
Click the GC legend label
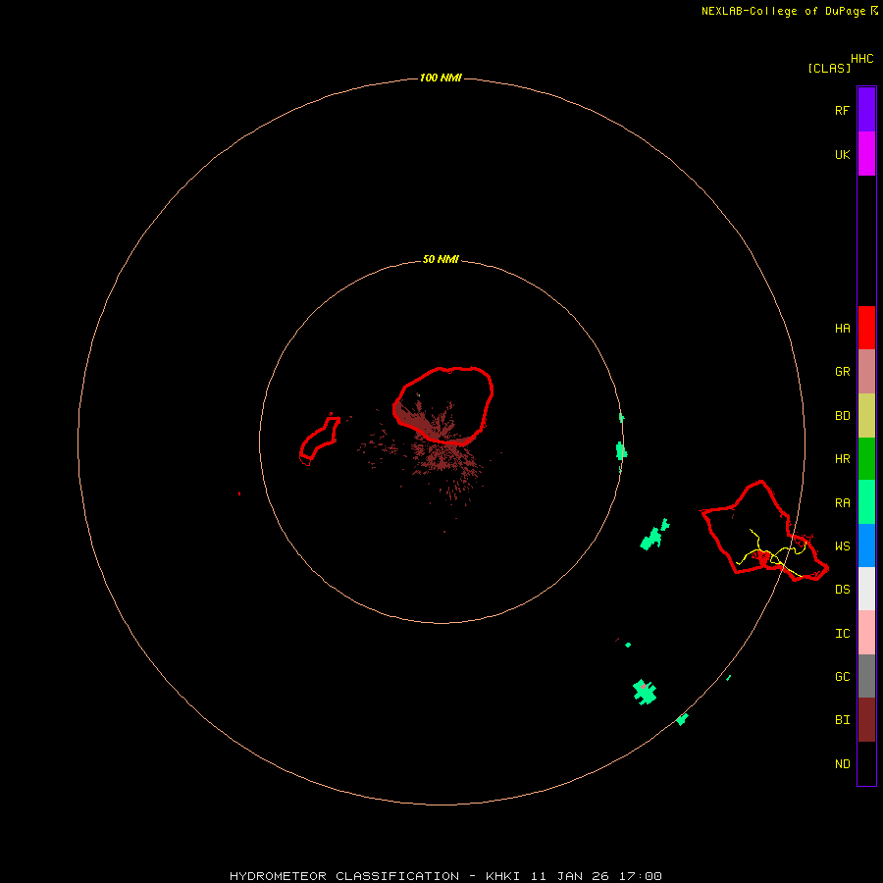tap(842, 677)
